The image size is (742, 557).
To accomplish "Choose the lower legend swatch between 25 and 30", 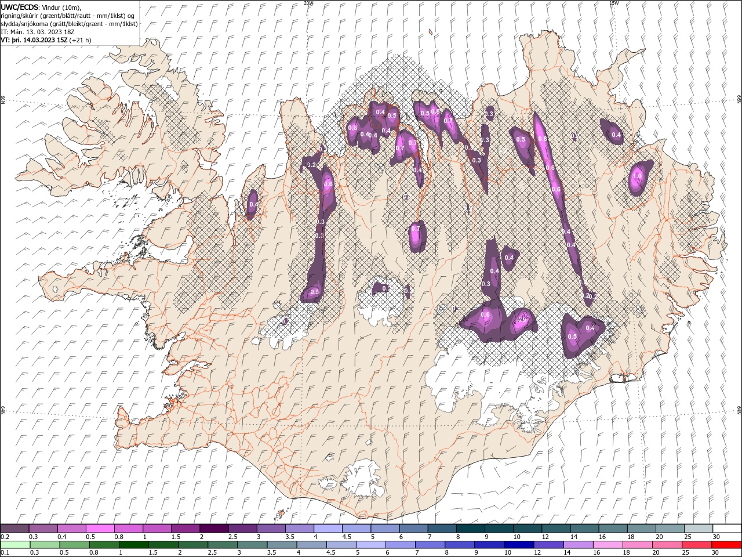I will click(x=696, y=545).
